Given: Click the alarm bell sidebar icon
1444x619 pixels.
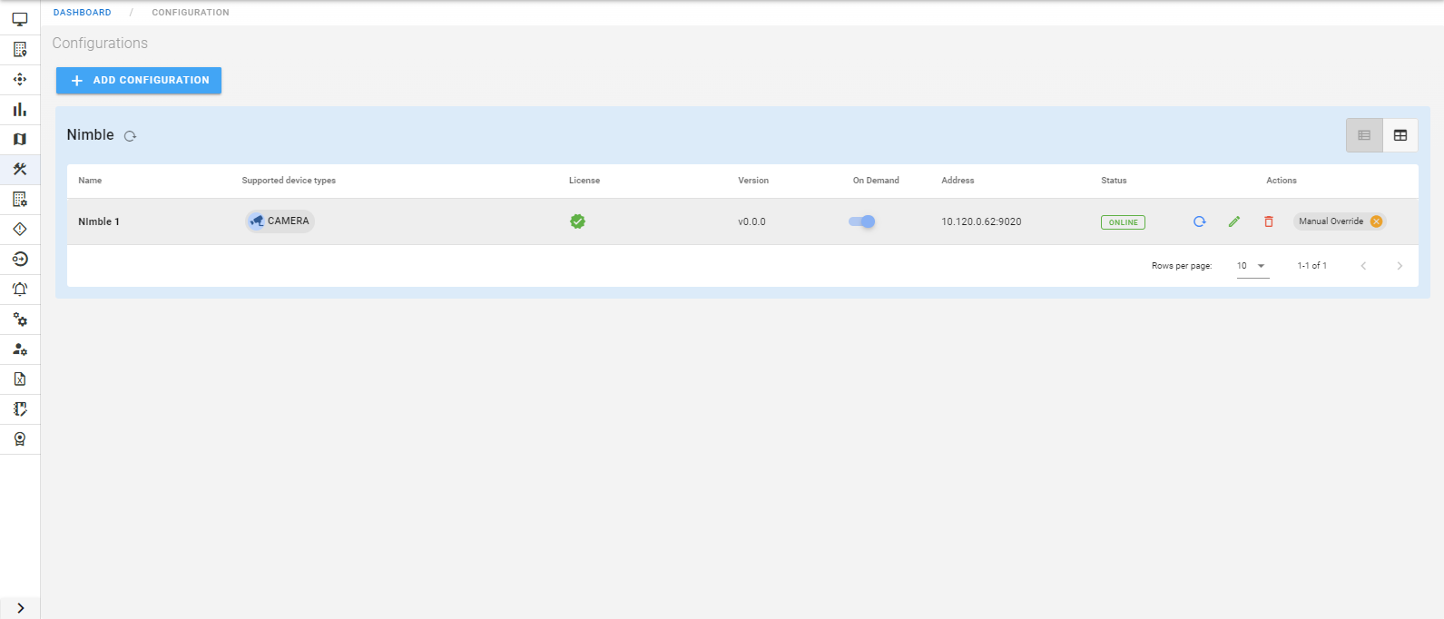Looking at the screenshot, I should (20, 290).
